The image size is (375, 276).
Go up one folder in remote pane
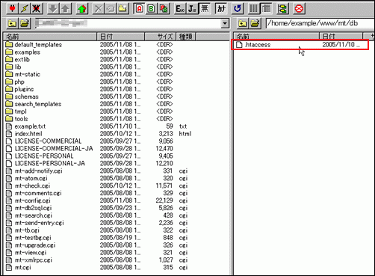tap(243, 23)
